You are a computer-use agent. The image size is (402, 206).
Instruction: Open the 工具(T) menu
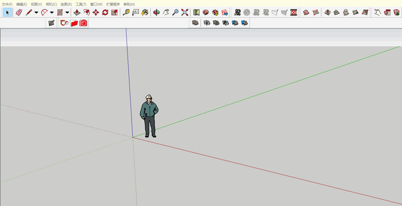(81, 4)
